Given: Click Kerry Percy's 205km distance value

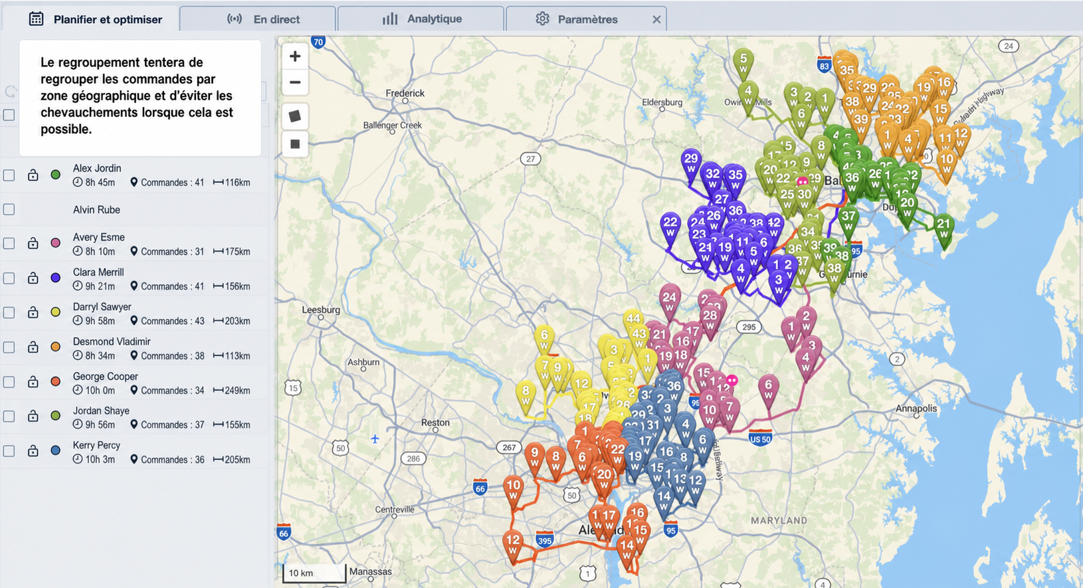Looking at the screenshot, I should coord(232,459).
